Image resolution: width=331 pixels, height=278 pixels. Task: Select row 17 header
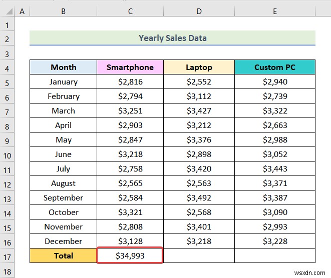point(8,256)
